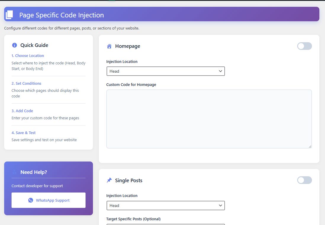Go to '2. Set Conditions' guide step
Image resolution: width=325 pixels, height=225 pixels.
(x=26, y=83)
